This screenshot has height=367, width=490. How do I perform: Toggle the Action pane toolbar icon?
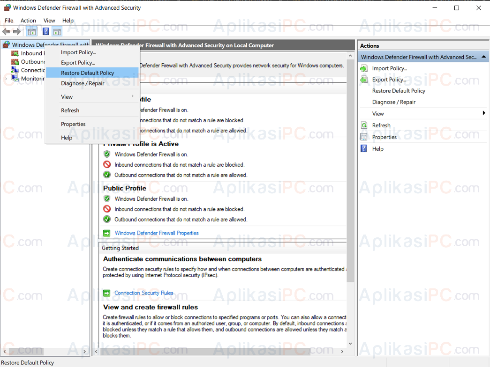point(57,31)
